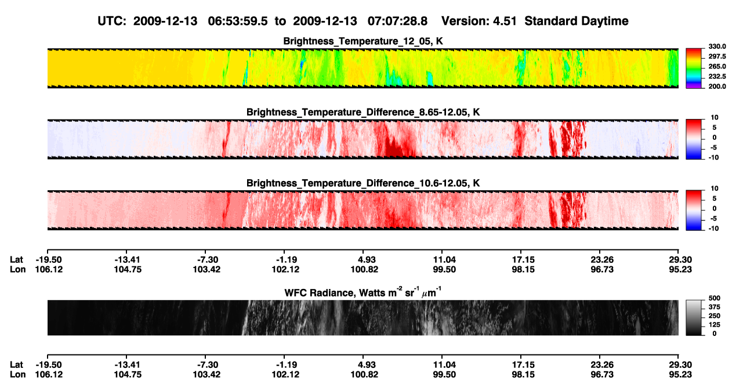
Task: Click upper axis longitude value 106.12
Action: (49, 269)
